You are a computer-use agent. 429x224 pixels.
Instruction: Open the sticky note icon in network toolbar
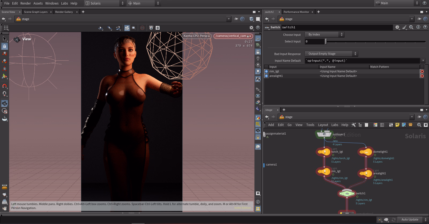[x=397, y=125]
